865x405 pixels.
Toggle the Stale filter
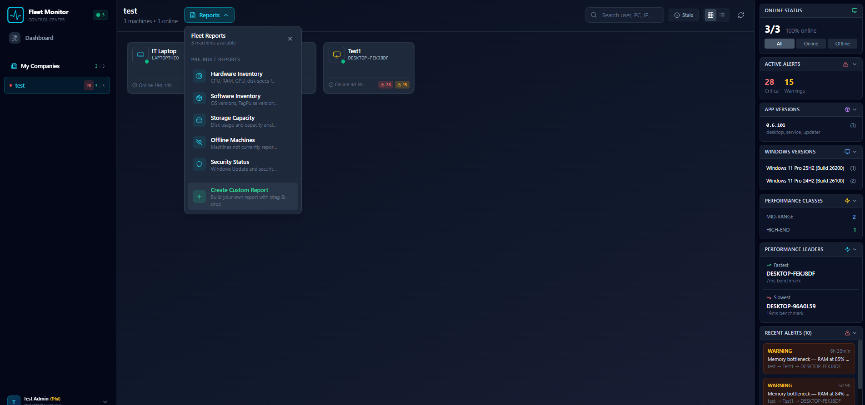tap(683, 15)
